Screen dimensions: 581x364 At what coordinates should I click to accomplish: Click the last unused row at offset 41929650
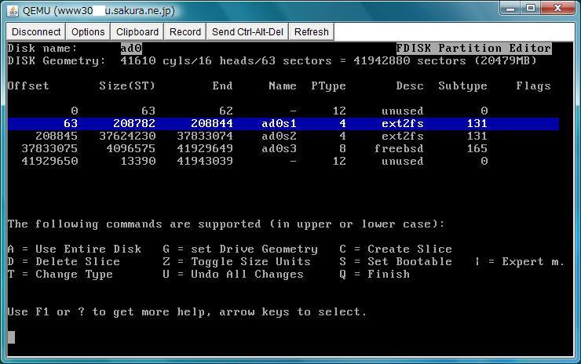click(x=283, y=162)
